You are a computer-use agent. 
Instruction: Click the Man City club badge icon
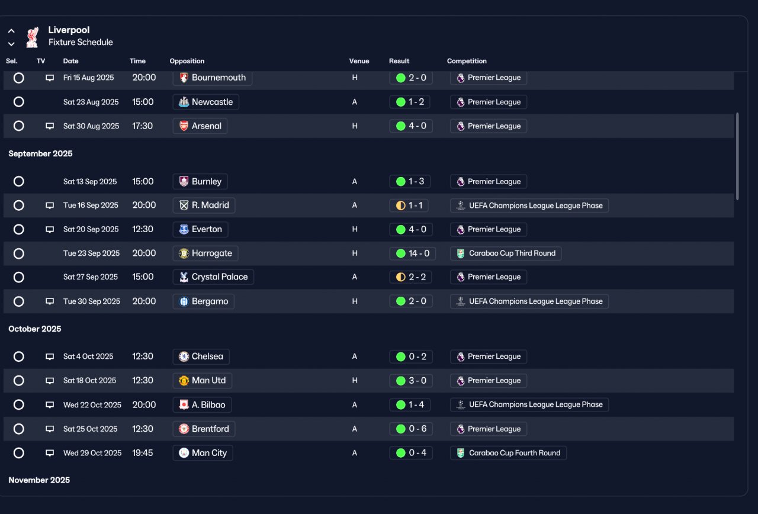(x=184, y=453)
